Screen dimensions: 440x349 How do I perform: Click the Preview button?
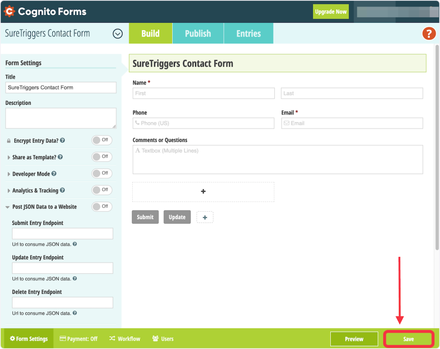coord(354,339)
